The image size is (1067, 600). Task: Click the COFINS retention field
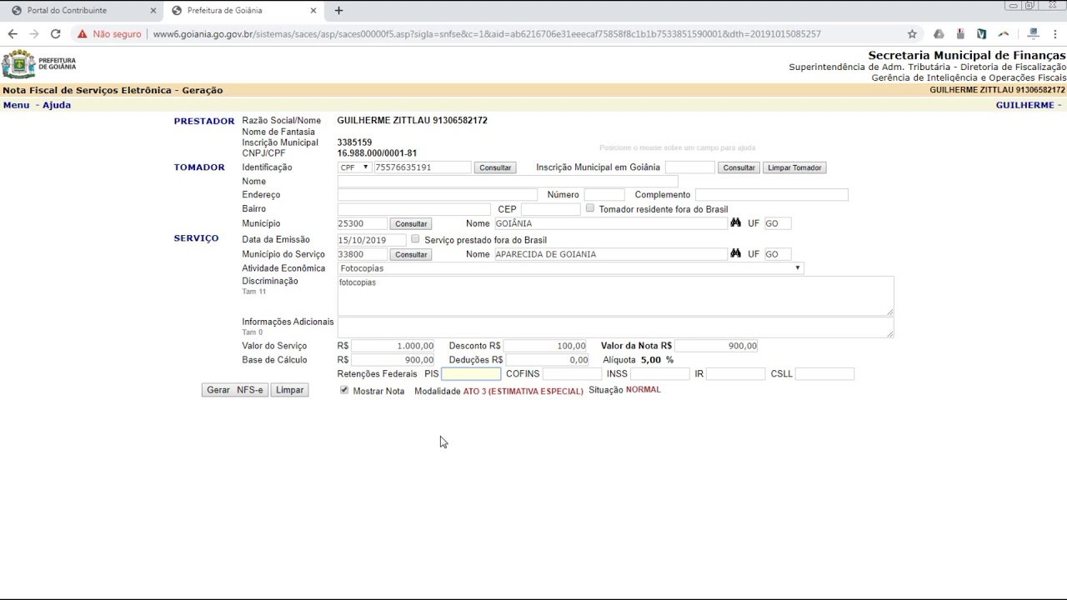click(572, 374)
